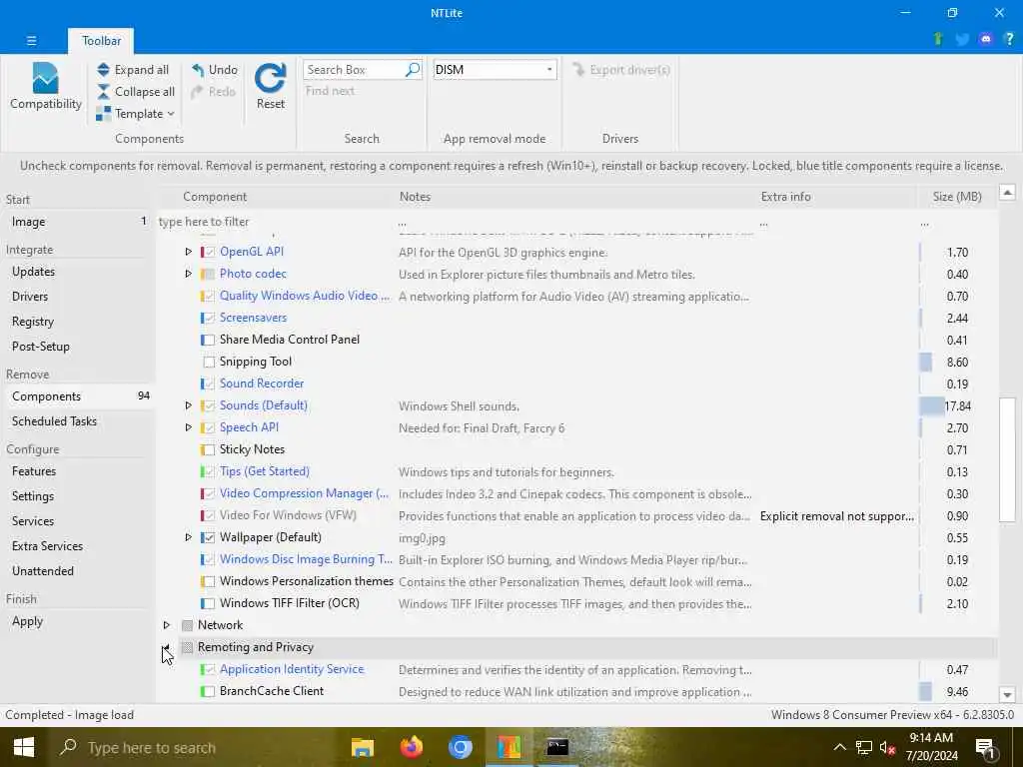
Task: Expand the Sounds (Default) node
Action: coord(188,405)
